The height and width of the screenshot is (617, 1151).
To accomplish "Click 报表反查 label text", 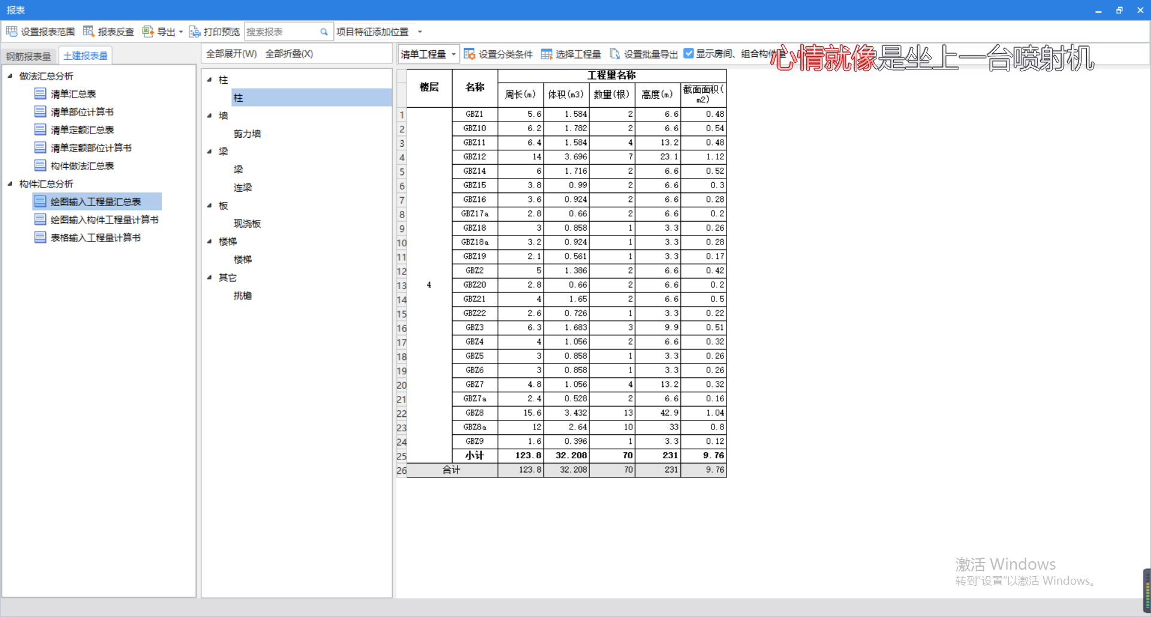I will click(116, 32).
